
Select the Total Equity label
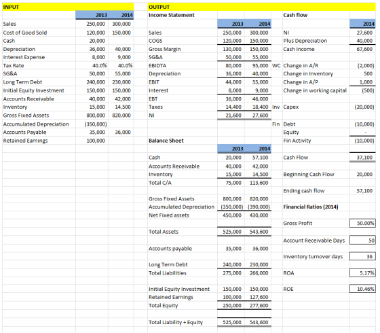tap(163, 306)
